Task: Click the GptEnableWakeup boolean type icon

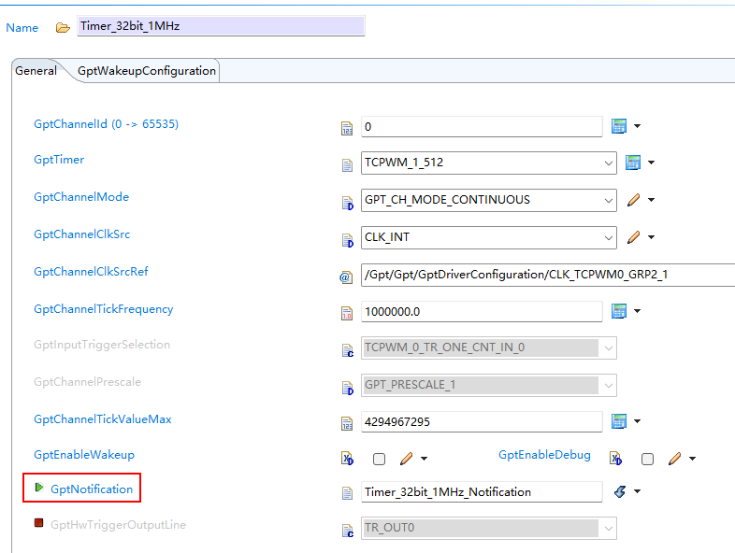Action: click(347, 459)
